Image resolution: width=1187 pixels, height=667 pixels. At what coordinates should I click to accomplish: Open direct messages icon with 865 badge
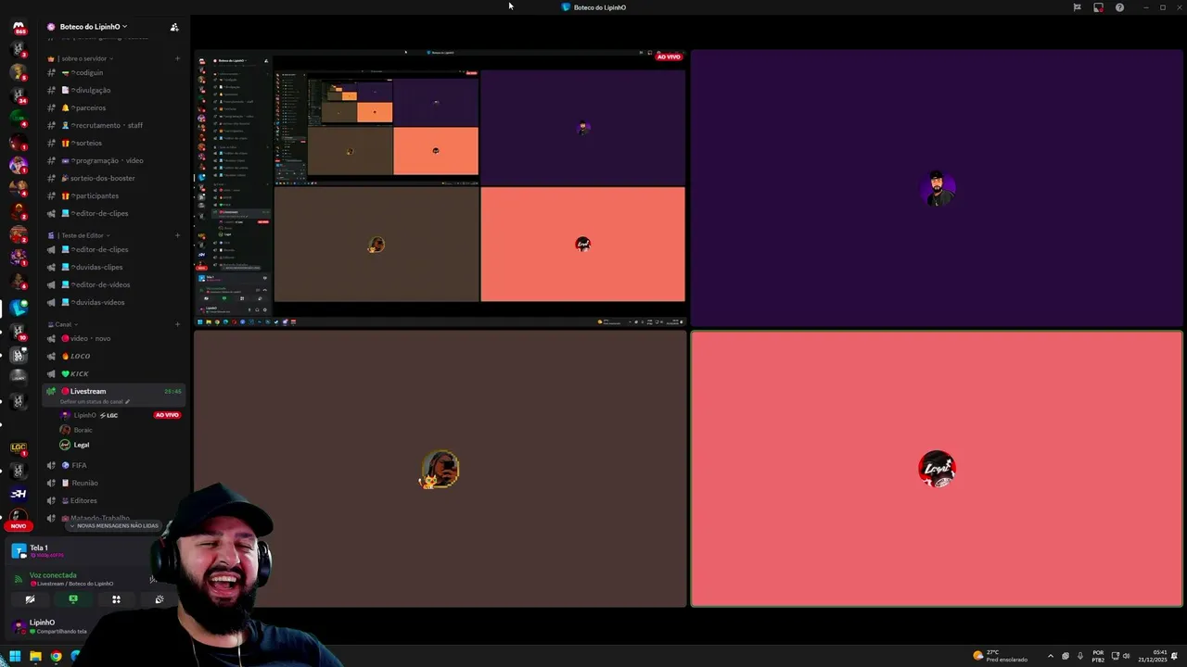19,28
